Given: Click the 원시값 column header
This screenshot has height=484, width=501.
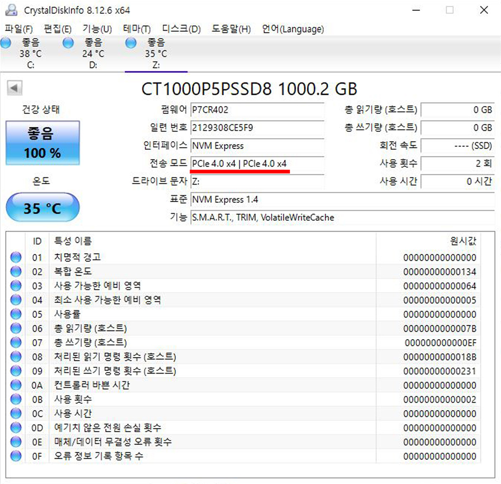Looking at the screenshot, I should (x=428, y=241).
